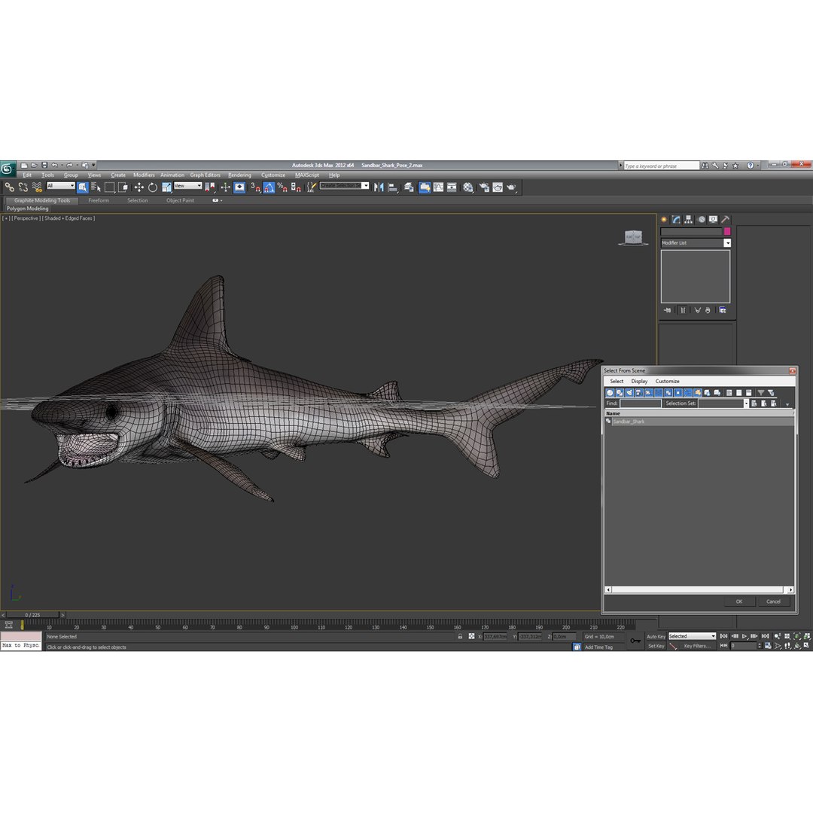Choose the Rectangular Selection Region tool
This screenshot has height=813, width=813.
click(109, 187)
